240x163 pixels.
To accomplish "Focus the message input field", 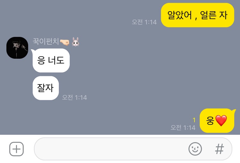I will (x=110, y=149).
